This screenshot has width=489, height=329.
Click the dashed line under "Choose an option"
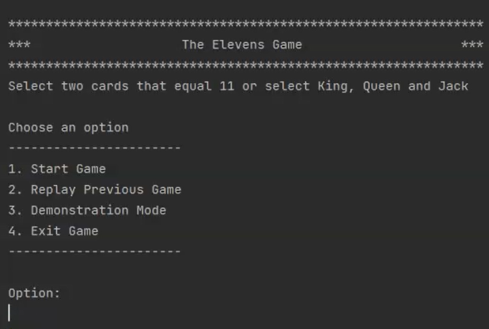94,148
